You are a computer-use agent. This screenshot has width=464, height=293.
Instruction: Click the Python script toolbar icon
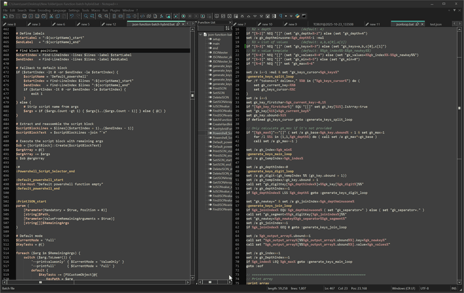pos(297,16)
